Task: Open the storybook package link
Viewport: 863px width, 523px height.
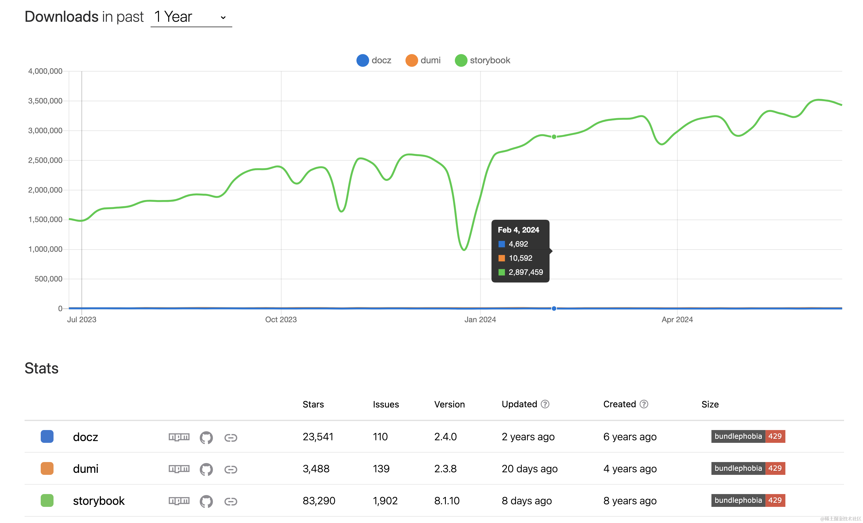Action: click(x=99, y=501)
